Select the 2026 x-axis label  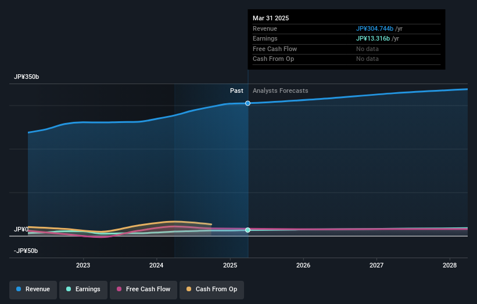click(x=303, y=266)
